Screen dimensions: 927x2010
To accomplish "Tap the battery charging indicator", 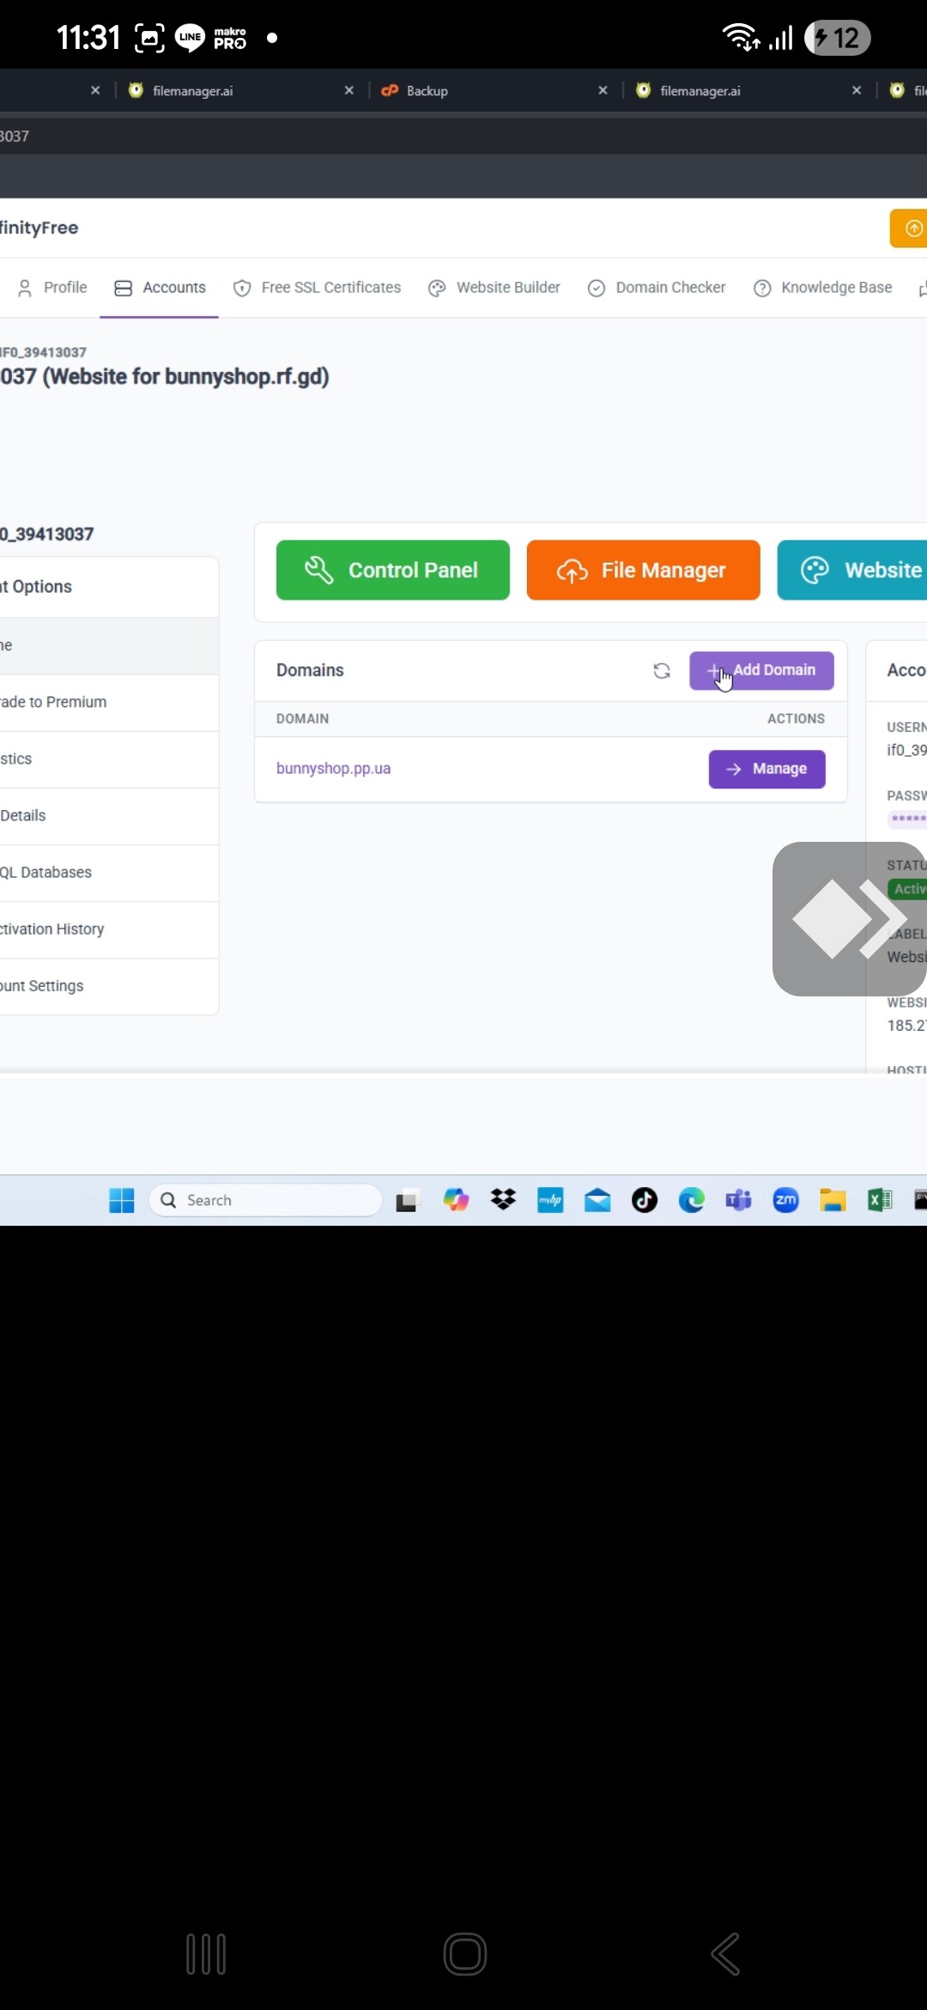I will (x=838, y=38).
